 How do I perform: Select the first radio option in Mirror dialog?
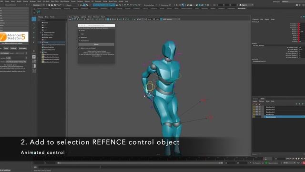[80, 31]
